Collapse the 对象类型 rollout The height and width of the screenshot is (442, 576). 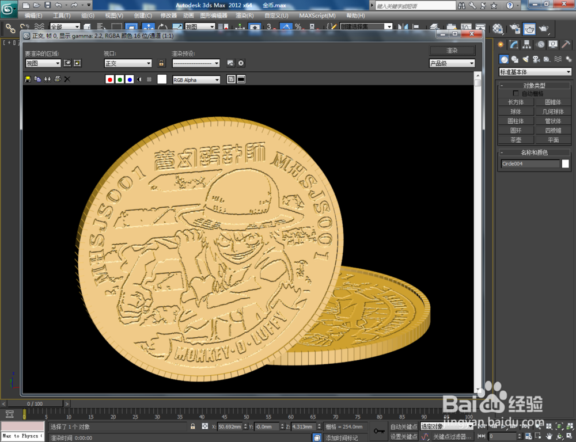[x=535, y=85]
